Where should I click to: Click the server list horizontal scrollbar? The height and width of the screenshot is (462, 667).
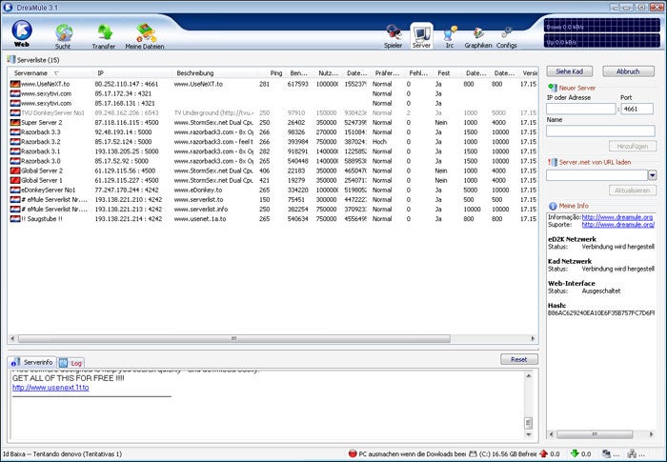[x=234, y=338]
